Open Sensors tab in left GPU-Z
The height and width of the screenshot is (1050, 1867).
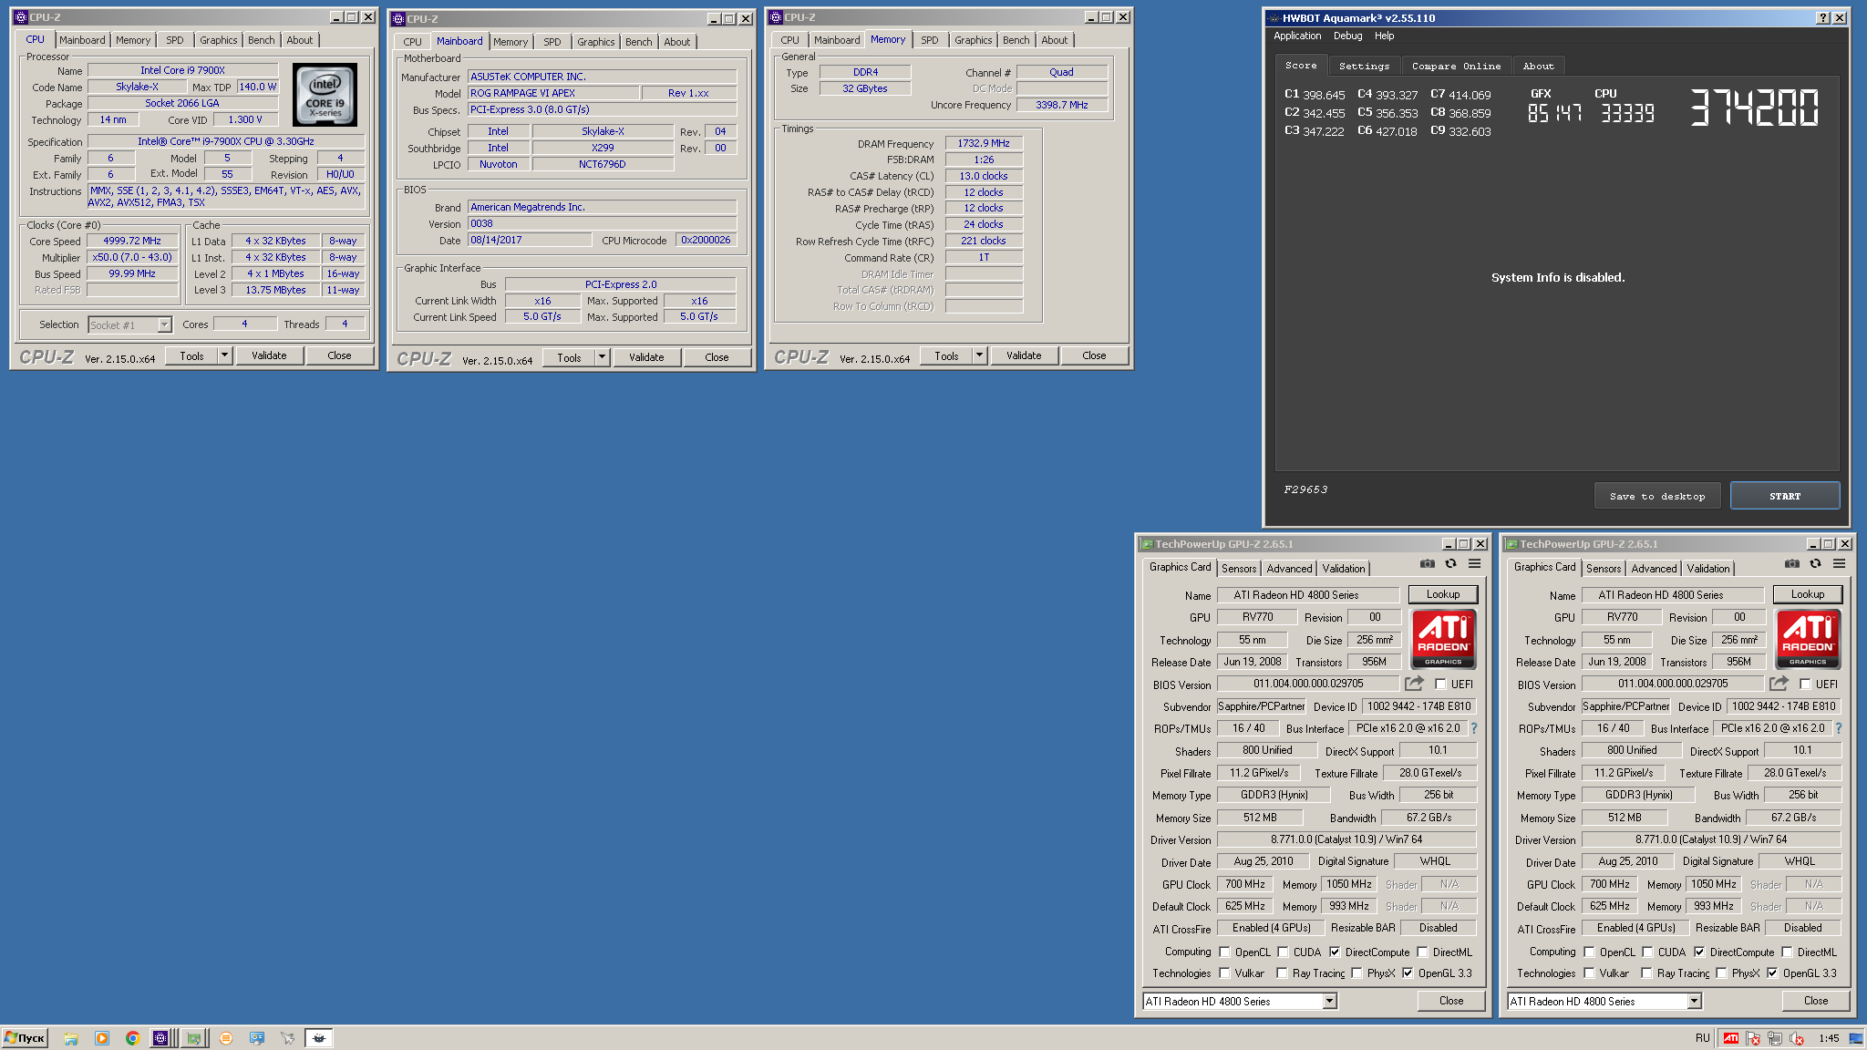(x=1239, y=568)
